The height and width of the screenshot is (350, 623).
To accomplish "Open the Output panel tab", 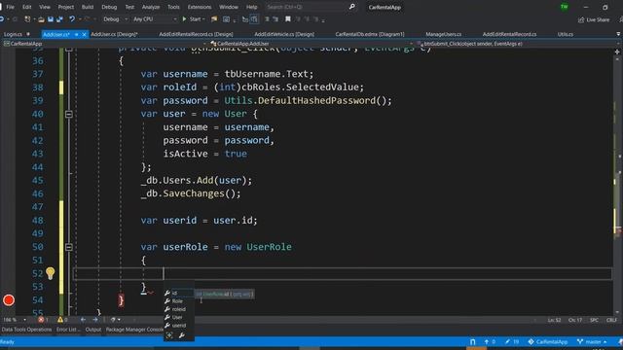I will pos(93,330).
